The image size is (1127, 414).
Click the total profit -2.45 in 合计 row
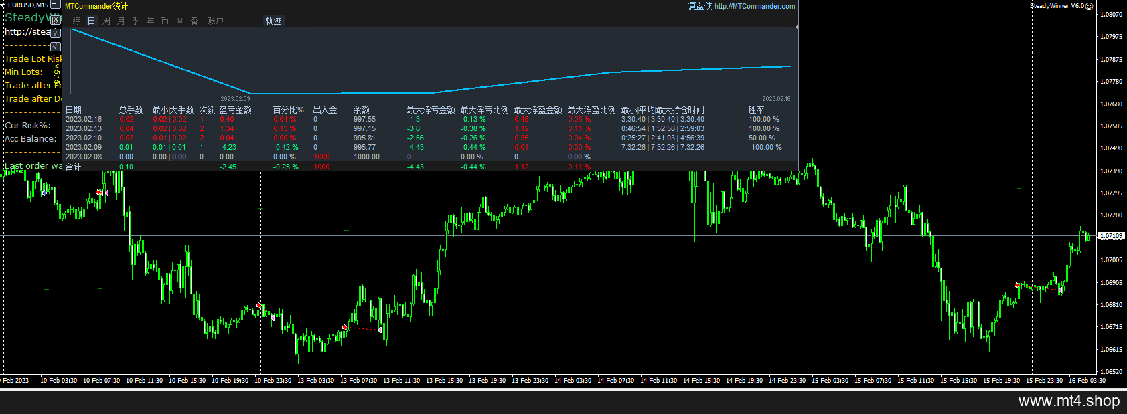(x=228, y=167)
